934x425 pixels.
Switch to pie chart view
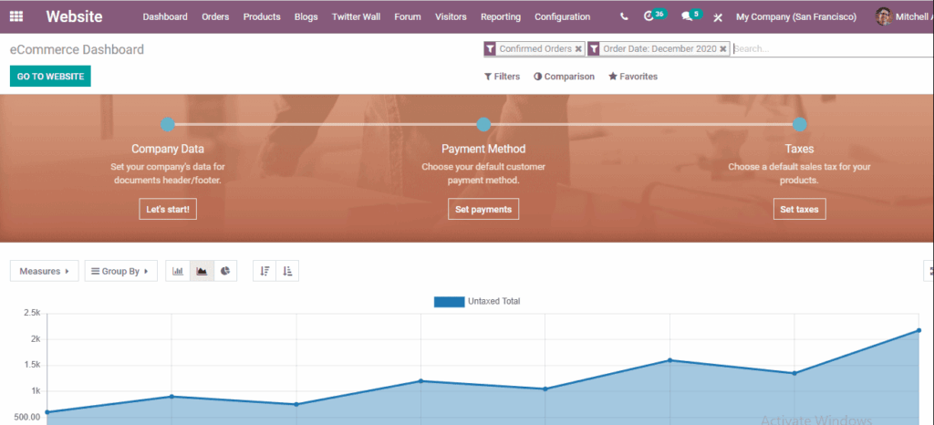pyautogui.click(x=225, y=271)
